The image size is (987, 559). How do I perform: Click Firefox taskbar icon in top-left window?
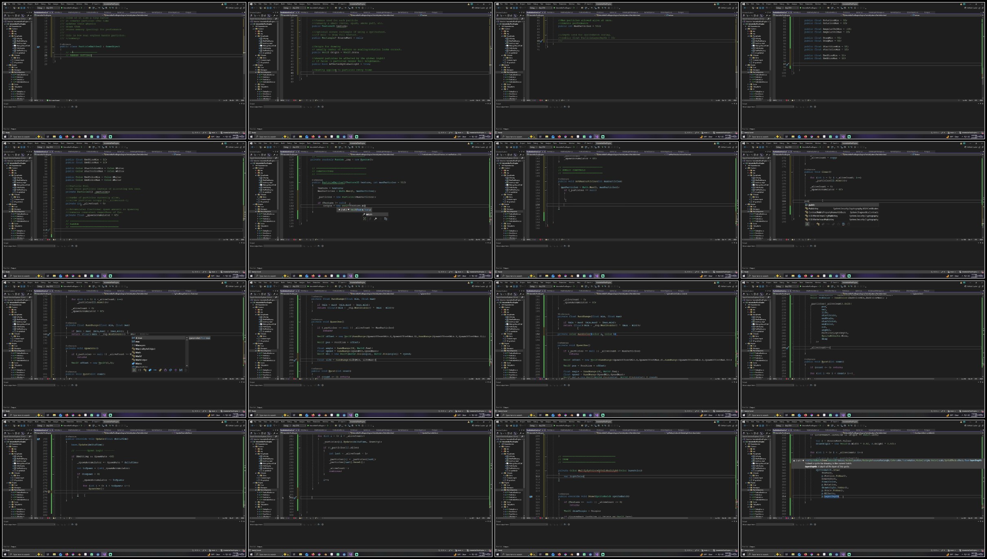67,137
